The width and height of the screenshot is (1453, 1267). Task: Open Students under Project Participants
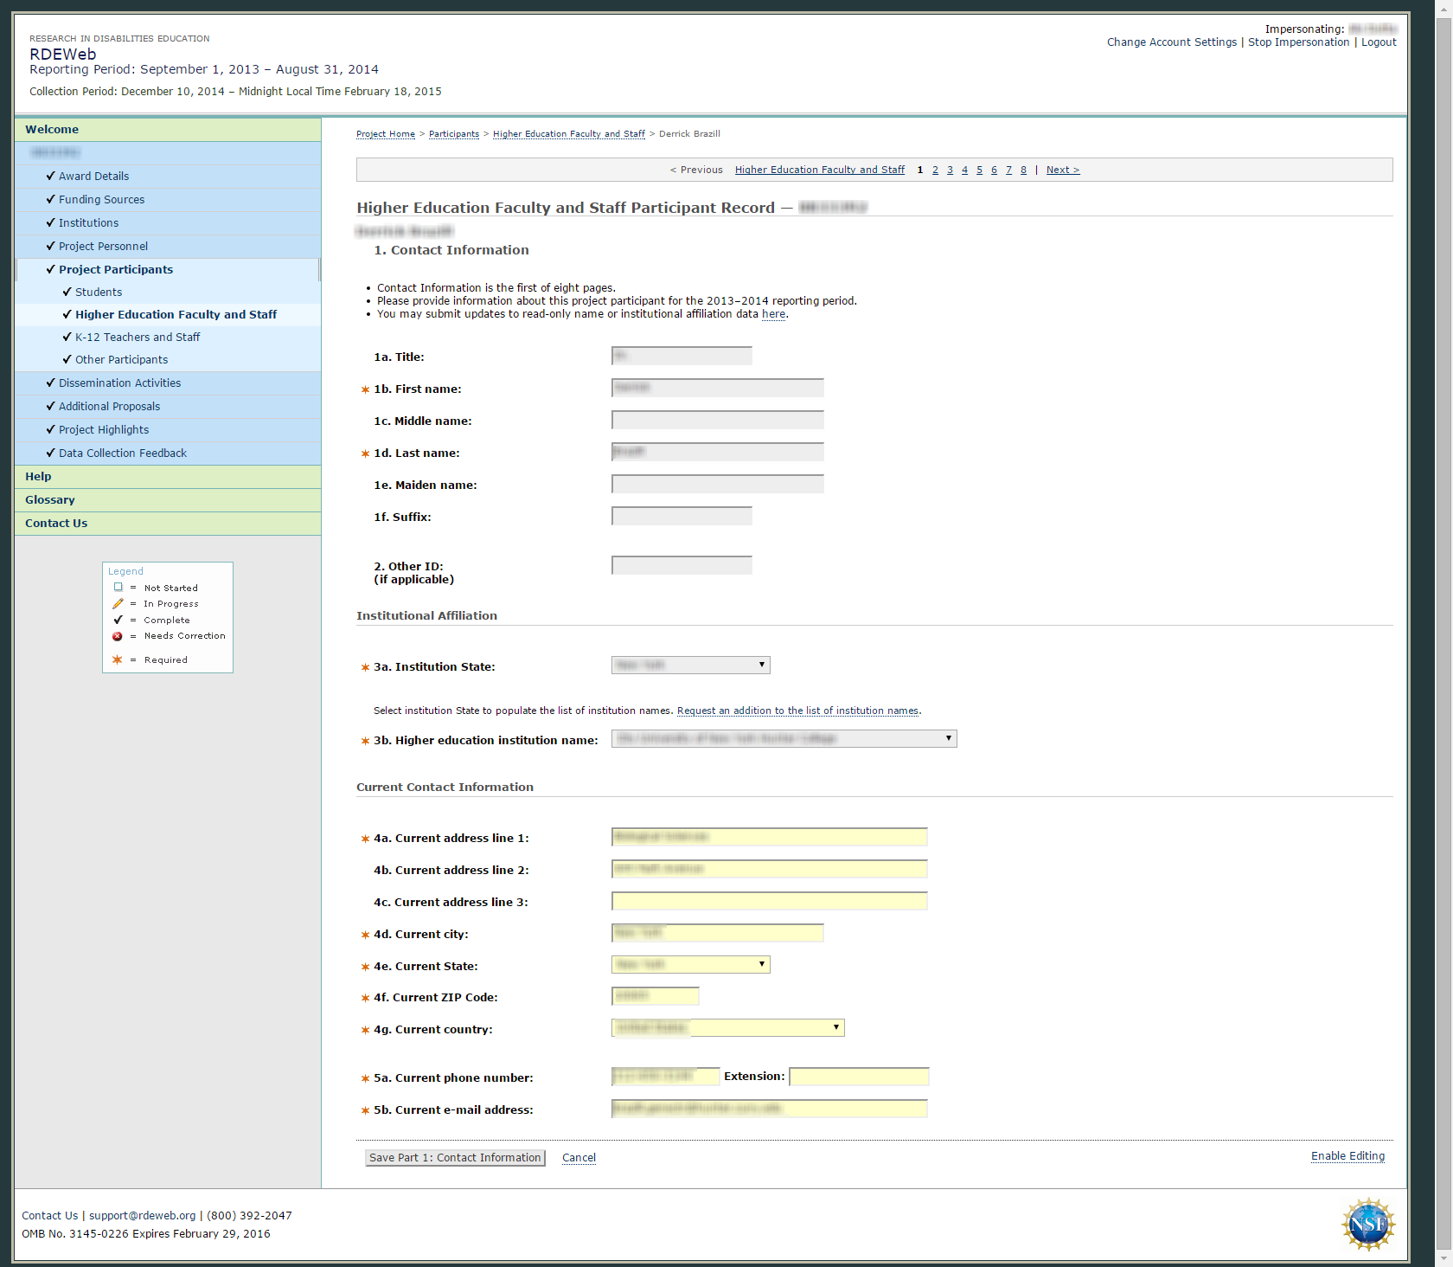[x=99, y=292]
